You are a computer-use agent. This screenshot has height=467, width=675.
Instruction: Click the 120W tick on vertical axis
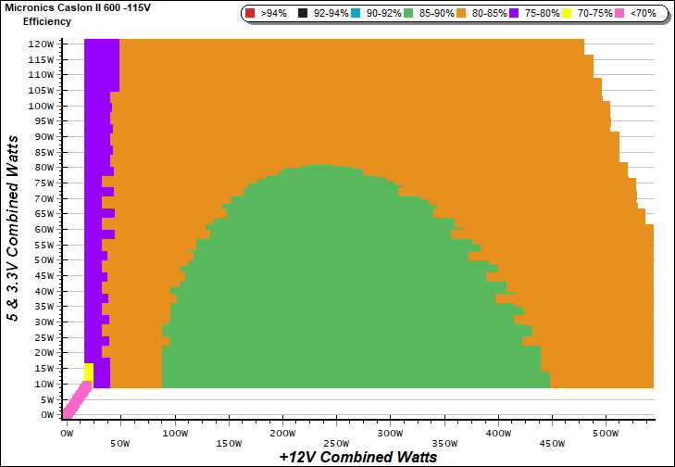40,44
